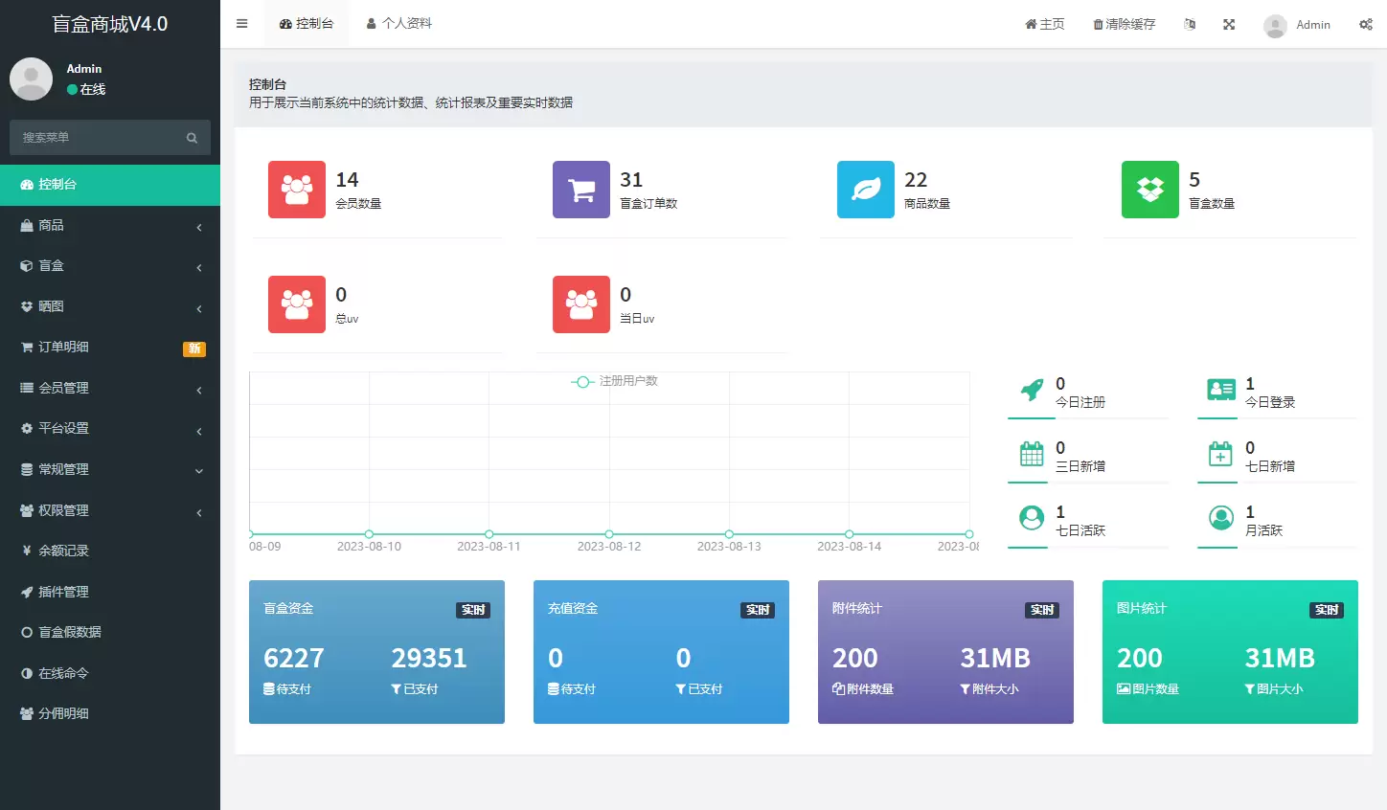Open 插件管理 in the sidebar
This screenshot has height=810, width=1387.
[x=110, y=592]
